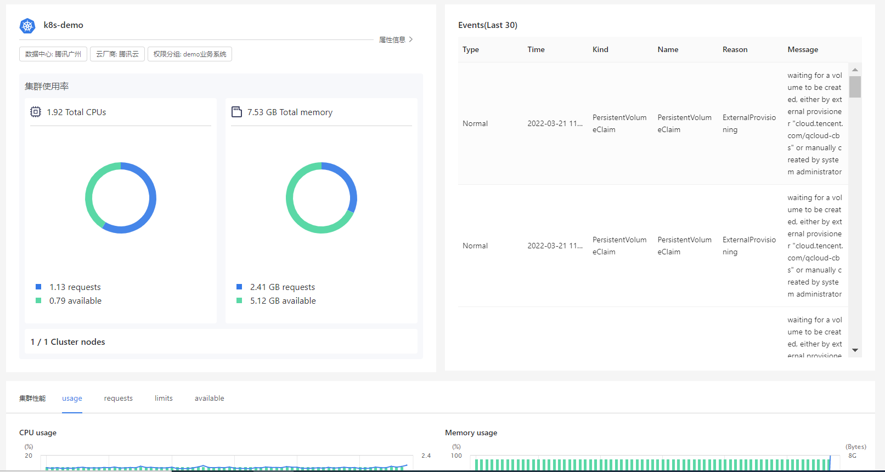
Task: Switch to the limits tab
Action: pos(164,399)
